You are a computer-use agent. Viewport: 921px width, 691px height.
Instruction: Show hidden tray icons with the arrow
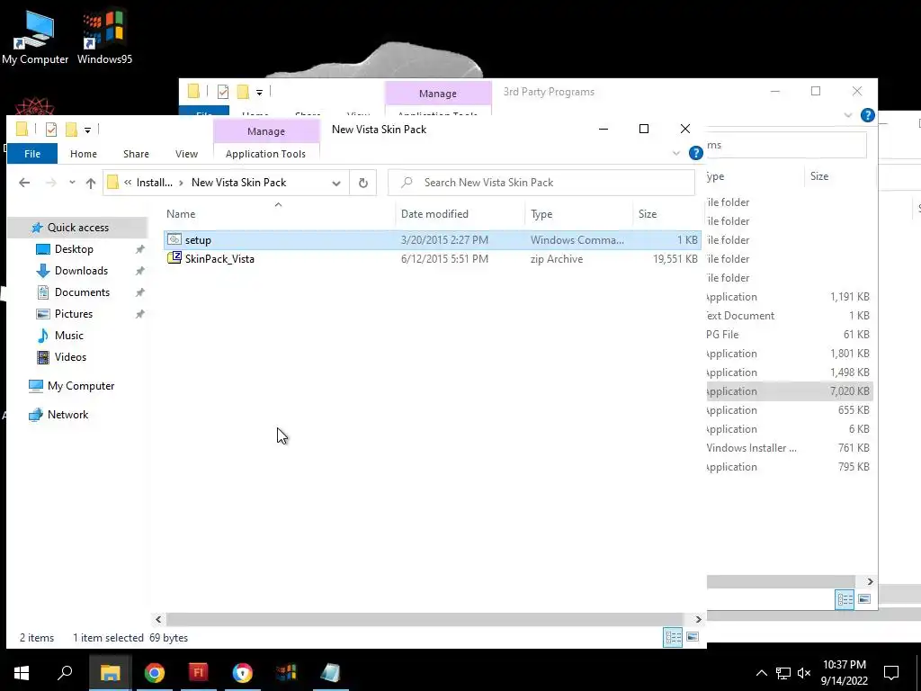[x=761, y=673]
